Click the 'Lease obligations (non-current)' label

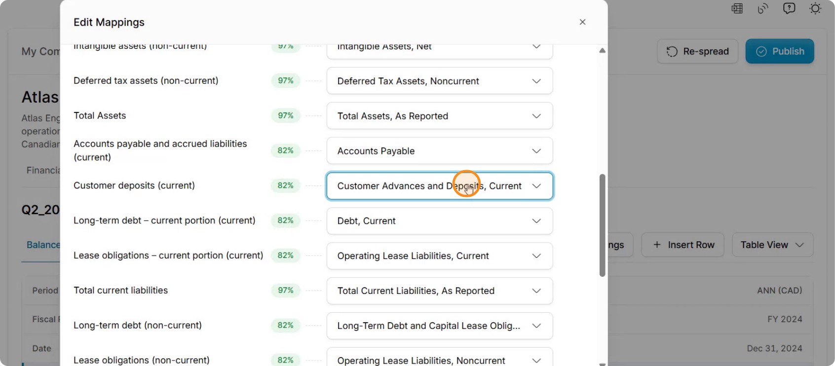pos(142,361)
